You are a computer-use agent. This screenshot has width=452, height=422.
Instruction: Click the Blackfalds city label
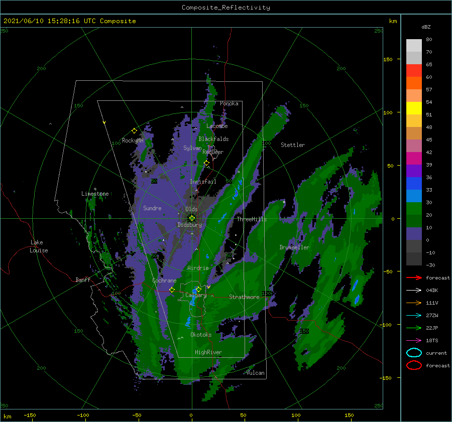tap(213, 139)
